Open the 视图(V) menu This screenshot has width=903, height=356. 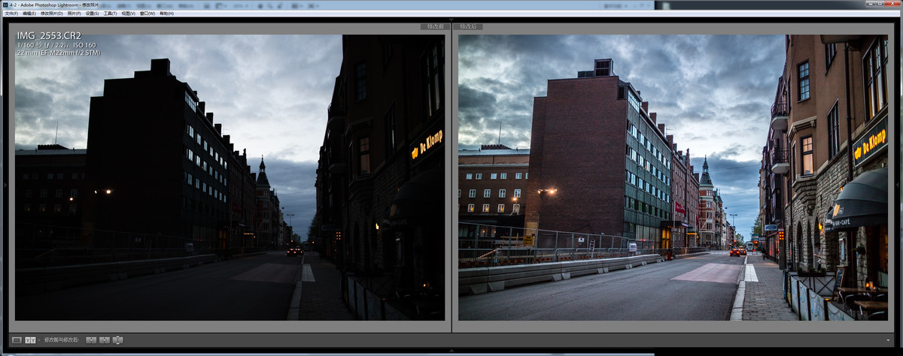click(129, 14)
